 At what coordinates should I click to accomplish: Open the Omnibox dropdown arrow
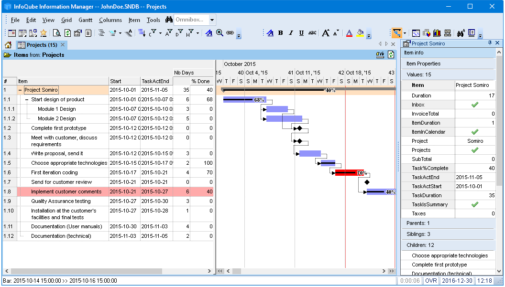(212, 20)
